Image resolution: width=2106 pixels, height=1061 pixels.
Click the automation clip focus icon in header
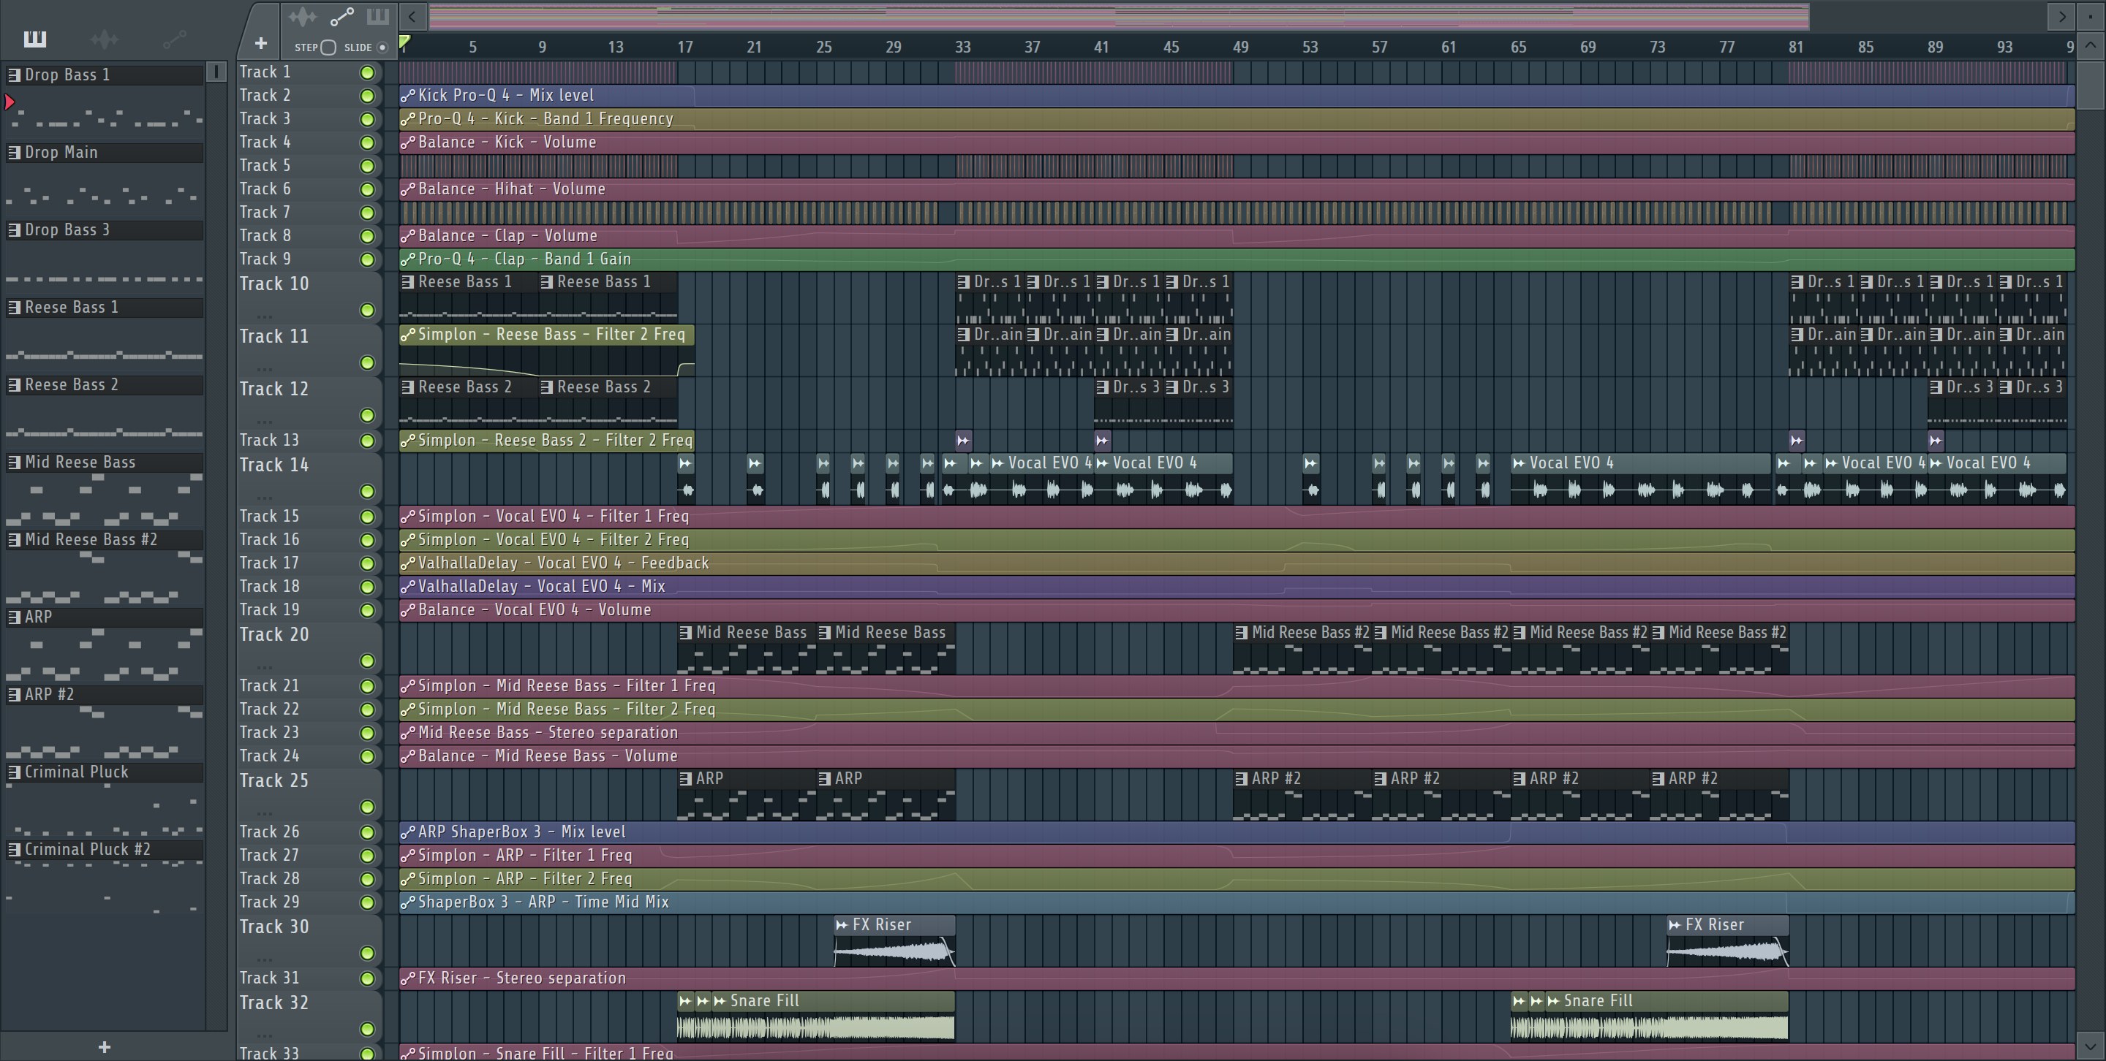[x=341, y=16]
